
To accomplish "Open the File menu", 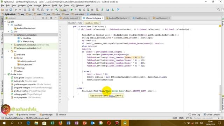I will click(2, 6).
